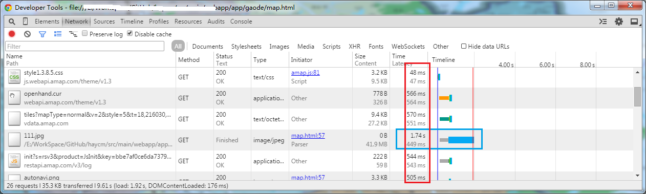Filter requests by XHR
646x194 pixels.
coord(355,46)
